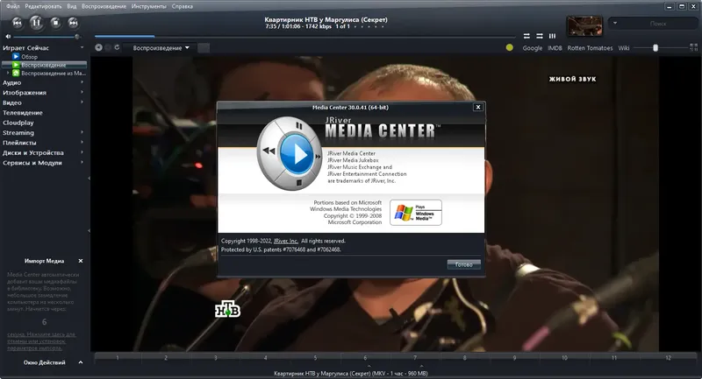Screen dimensions: 702x379
Task: Open the Воспроизведение menu in menu bar
Action: (104, 6)
